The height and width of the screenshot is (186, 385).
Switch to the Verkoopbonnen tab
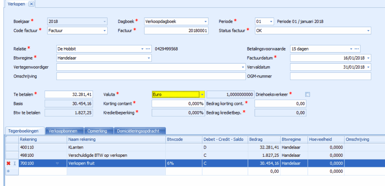[x=64, y=131]
